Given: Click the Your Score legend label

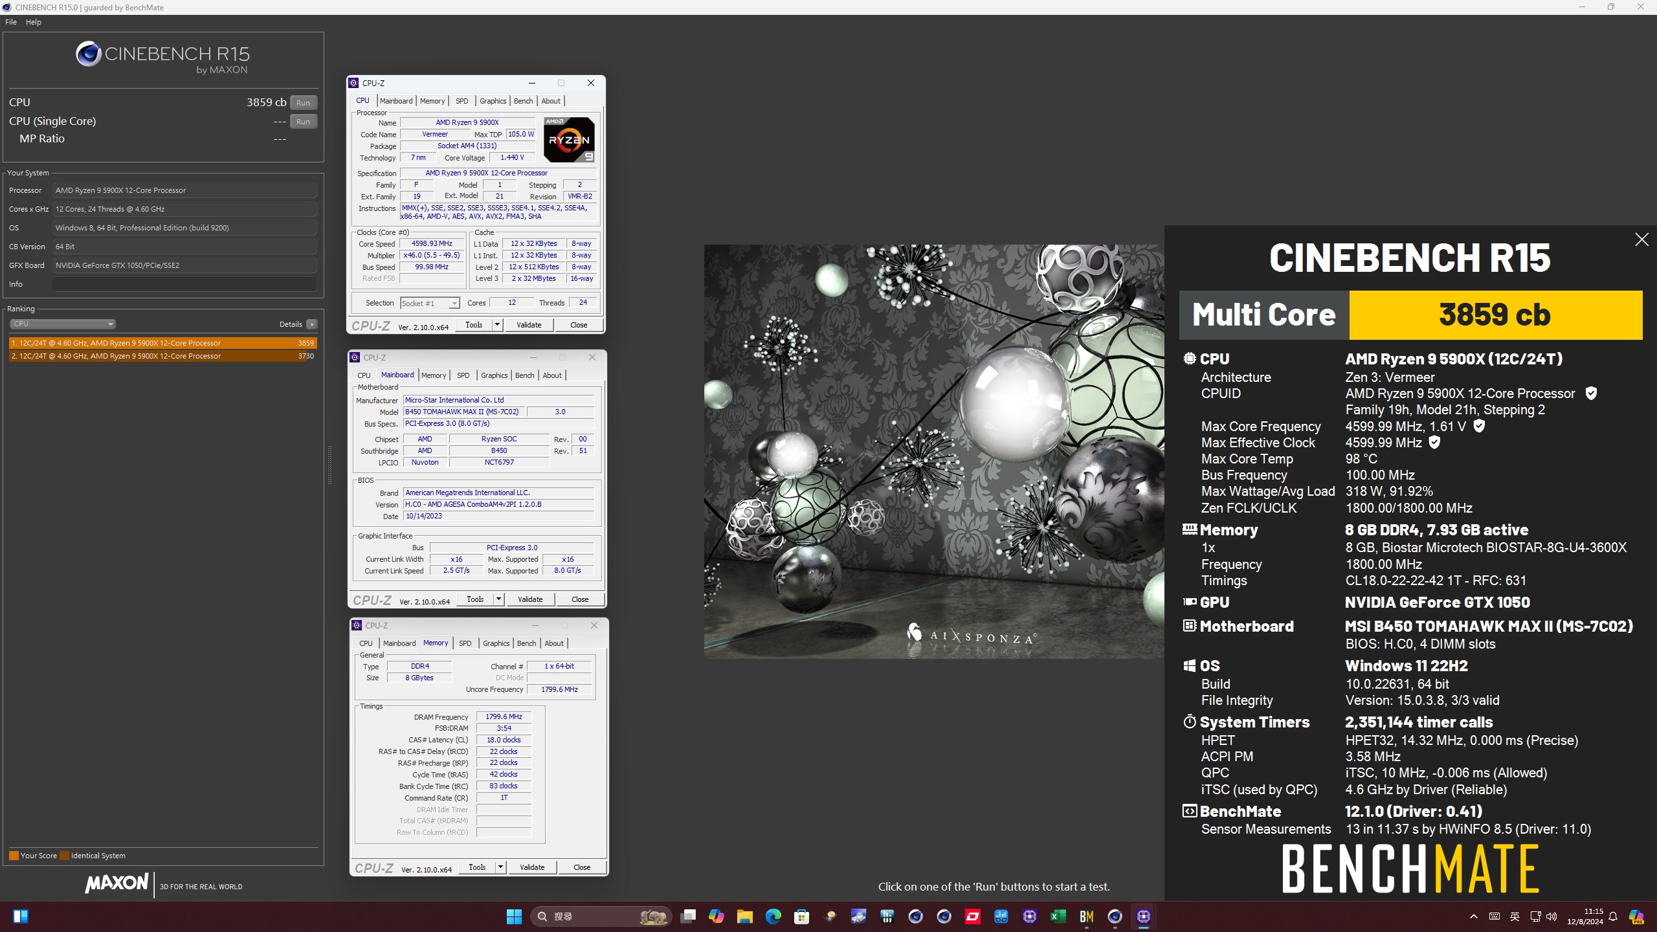Looking at the screenshot, I should point(39,856).
